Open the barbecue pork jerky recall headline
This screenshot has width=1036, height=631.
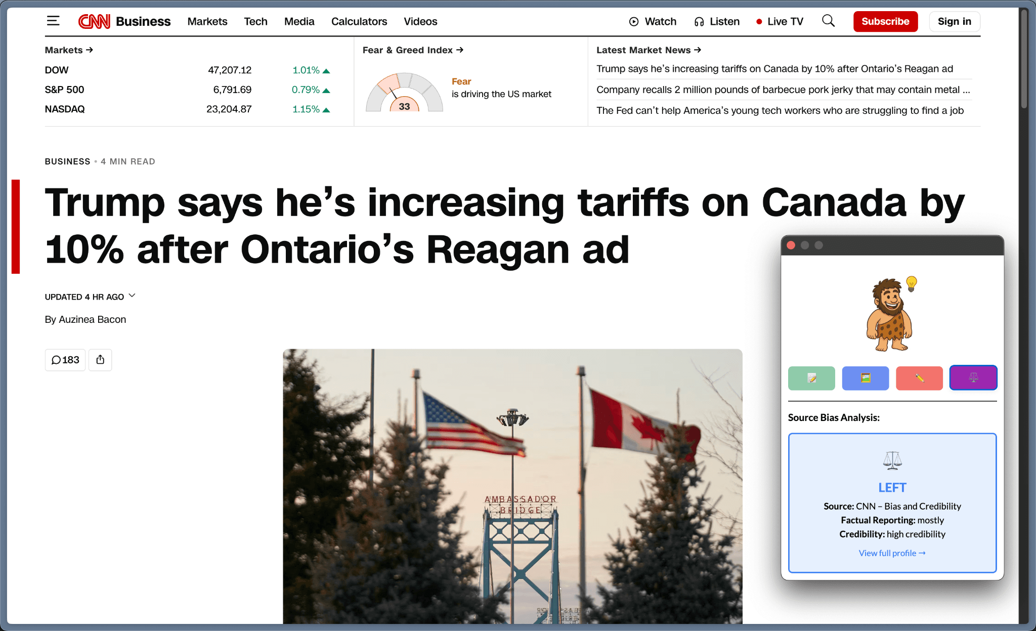pos(783,90)
